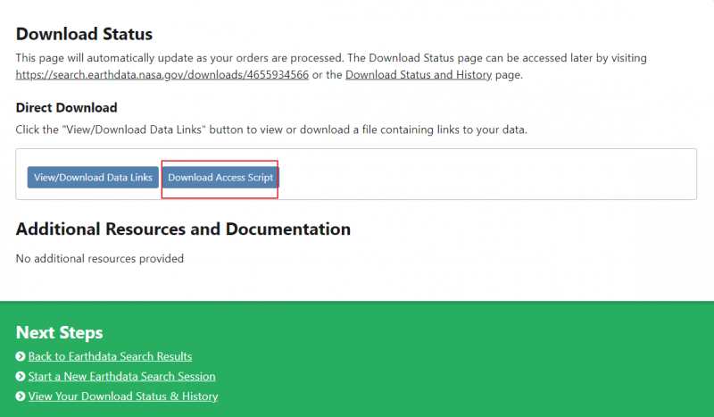View Your Download Status & History

pos(123,396)
